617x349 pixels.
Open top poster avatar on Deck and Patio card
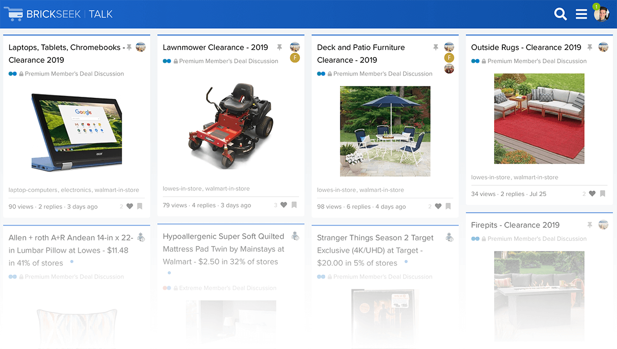click(449, 47)
